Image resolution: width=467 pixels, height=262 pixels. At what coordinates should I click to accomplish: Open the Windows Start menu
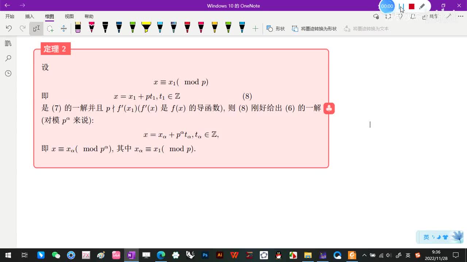tap(8, 255)
